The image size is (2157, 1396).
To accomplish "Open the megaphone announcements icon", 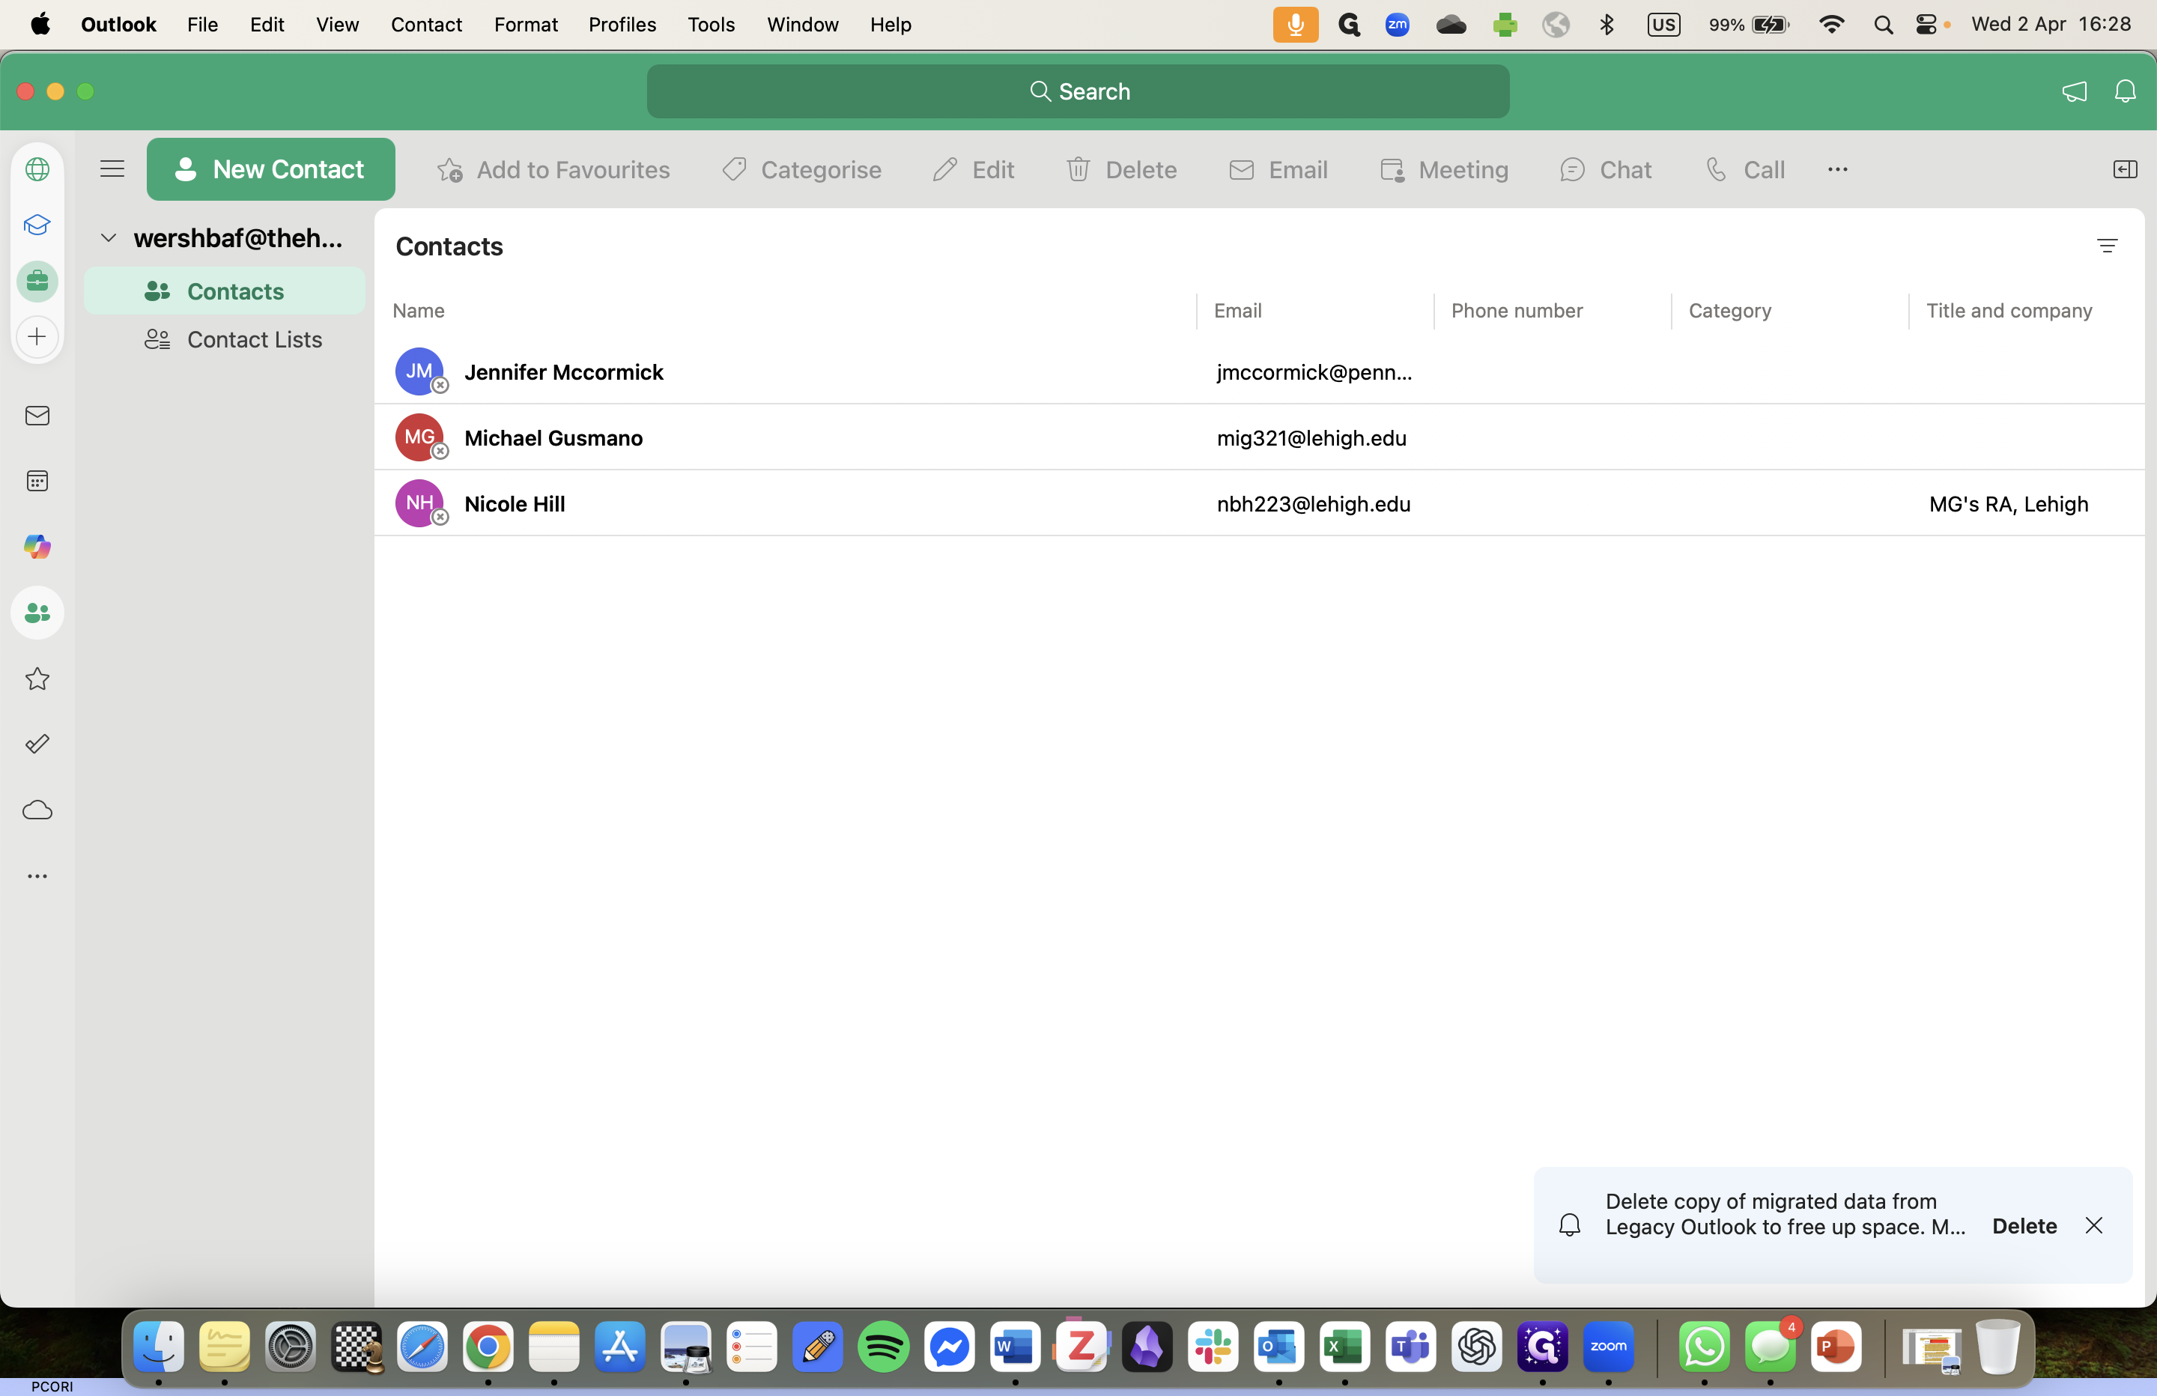I will pos(2075,91).
